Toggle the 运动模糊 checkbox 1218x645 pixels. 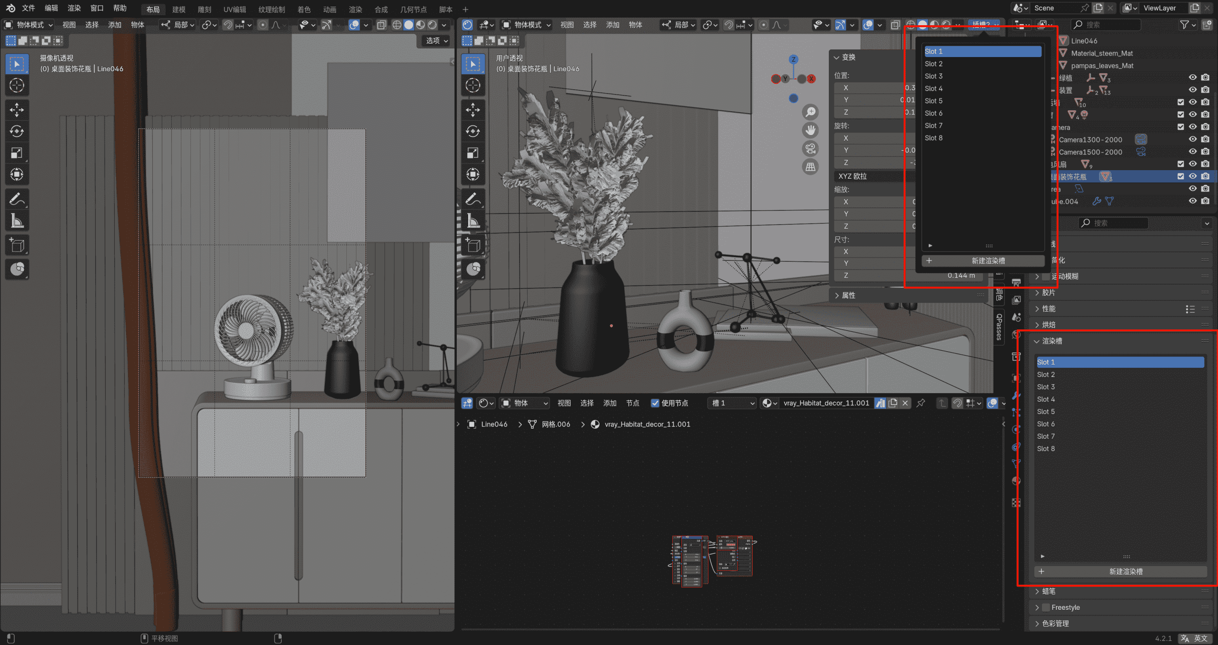[x=1046, y=276]
